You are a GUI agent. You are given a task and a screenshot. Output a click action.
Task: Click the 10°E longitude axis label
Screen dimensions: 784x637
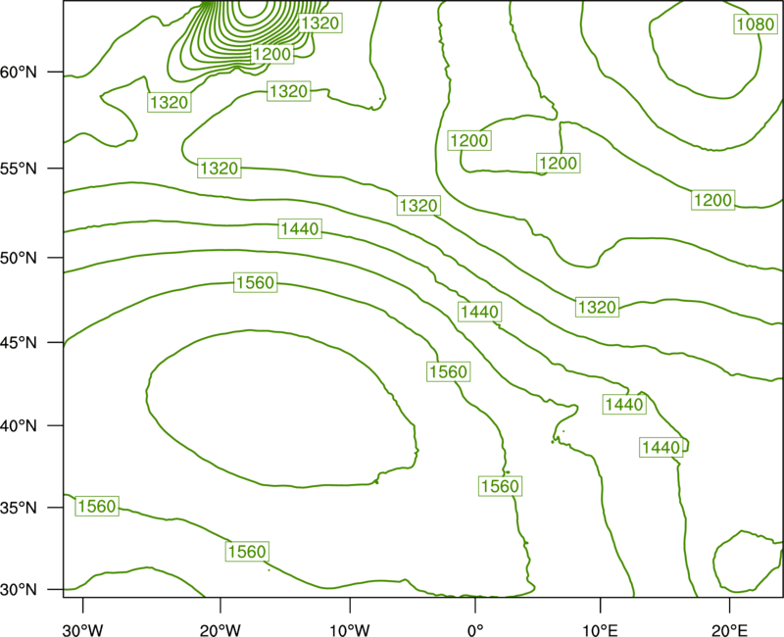coord(600,630)
